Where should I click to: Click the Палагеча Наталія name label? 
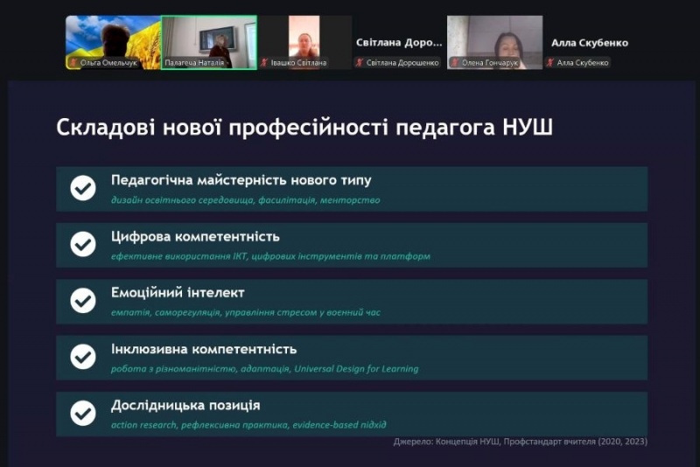[x=190, y=63]
